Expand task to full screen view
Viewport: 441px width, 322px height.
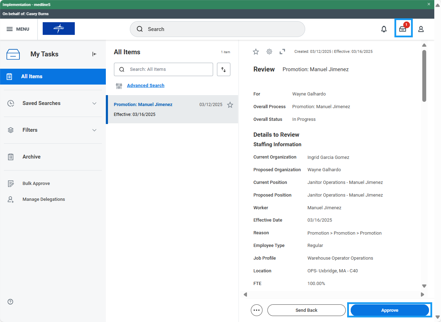(x=282, y=51)
